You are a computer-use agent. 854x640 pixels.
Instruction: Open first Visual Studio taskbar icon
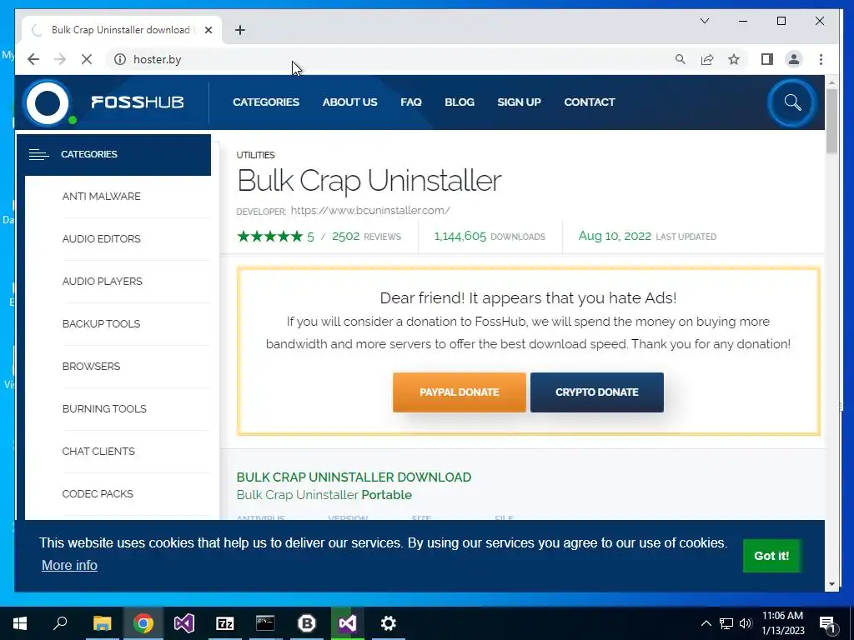[x=184, y=623]
